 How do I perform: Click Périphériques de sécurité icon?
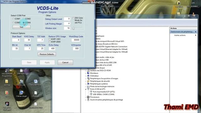pos(88,81)
